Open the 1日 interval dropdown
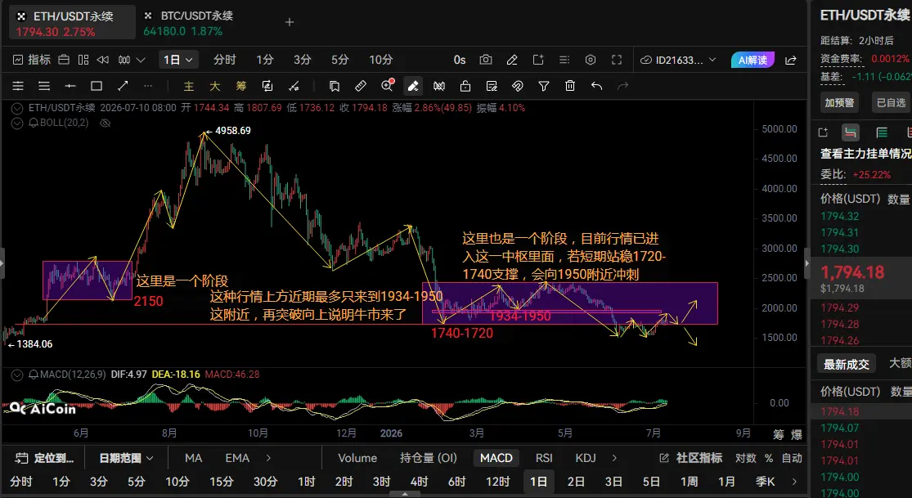The height and width of the screenshot is (498, 912). tap(178, 60)
